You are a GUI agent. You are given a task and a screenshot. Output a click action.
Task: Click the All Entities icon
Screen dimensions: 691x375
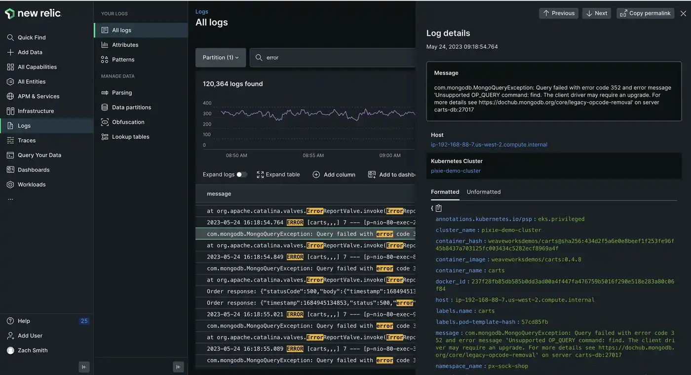click(x=10, y=81)
